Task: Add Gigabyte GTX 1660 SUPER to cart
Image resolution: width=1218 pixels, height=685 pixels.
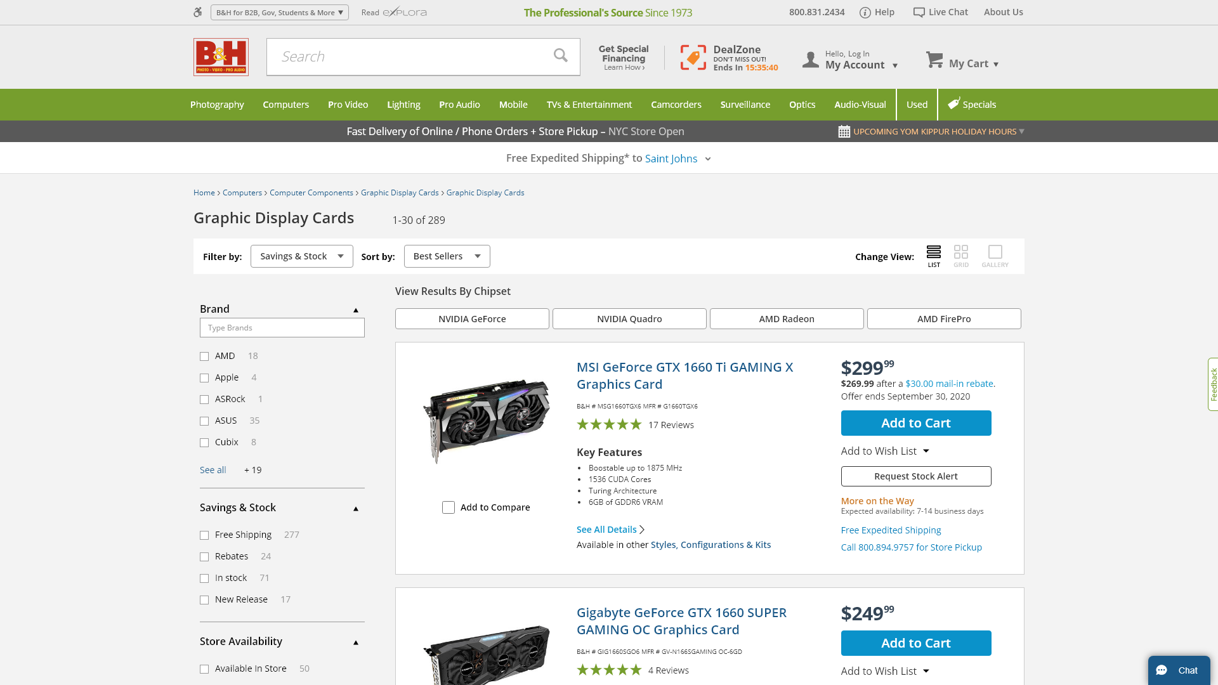Action: (916, 643)
